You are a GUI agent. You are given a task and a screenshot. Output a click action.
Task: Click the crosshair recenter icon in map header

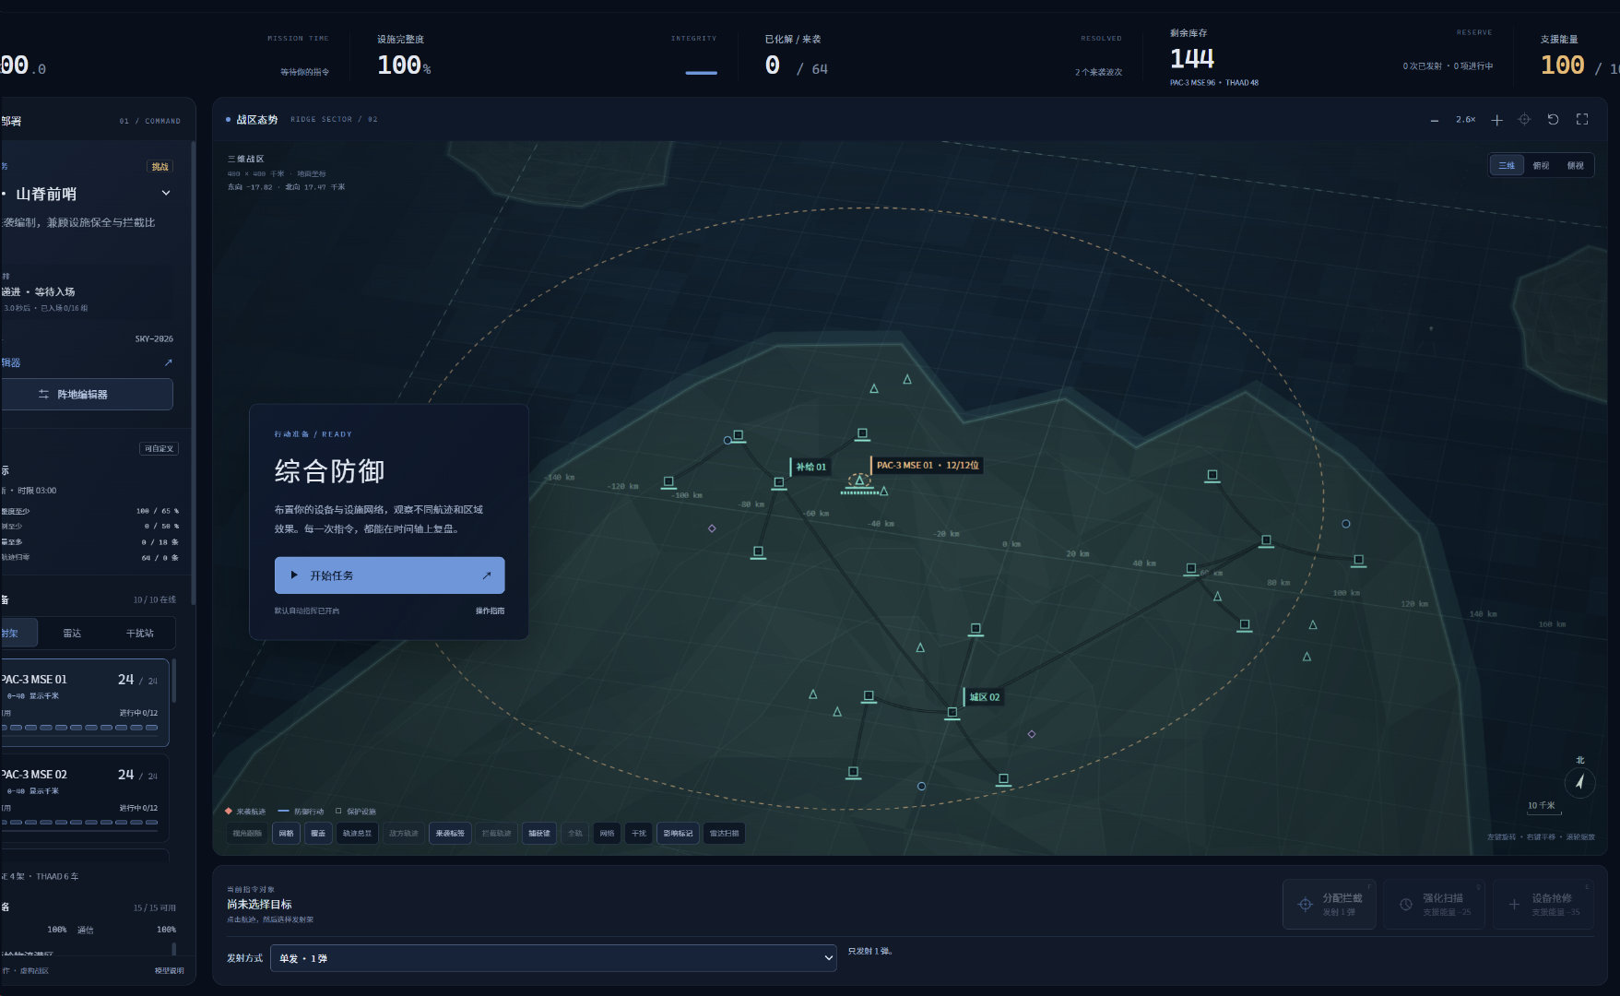pos(1524,120)
